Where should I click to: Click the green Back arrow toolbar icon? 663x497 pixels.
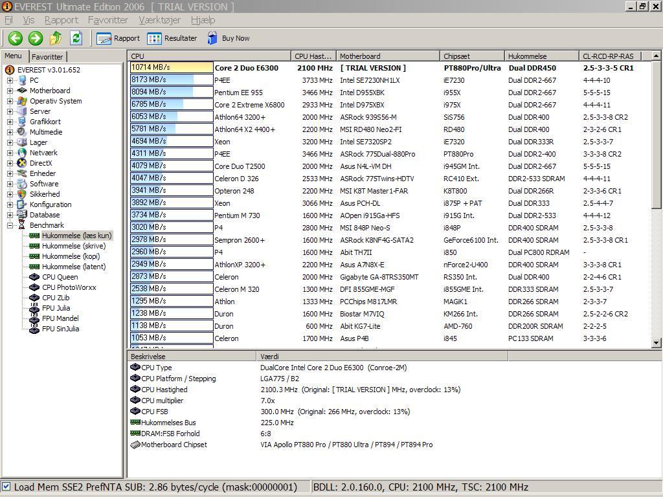click(16, 38)
